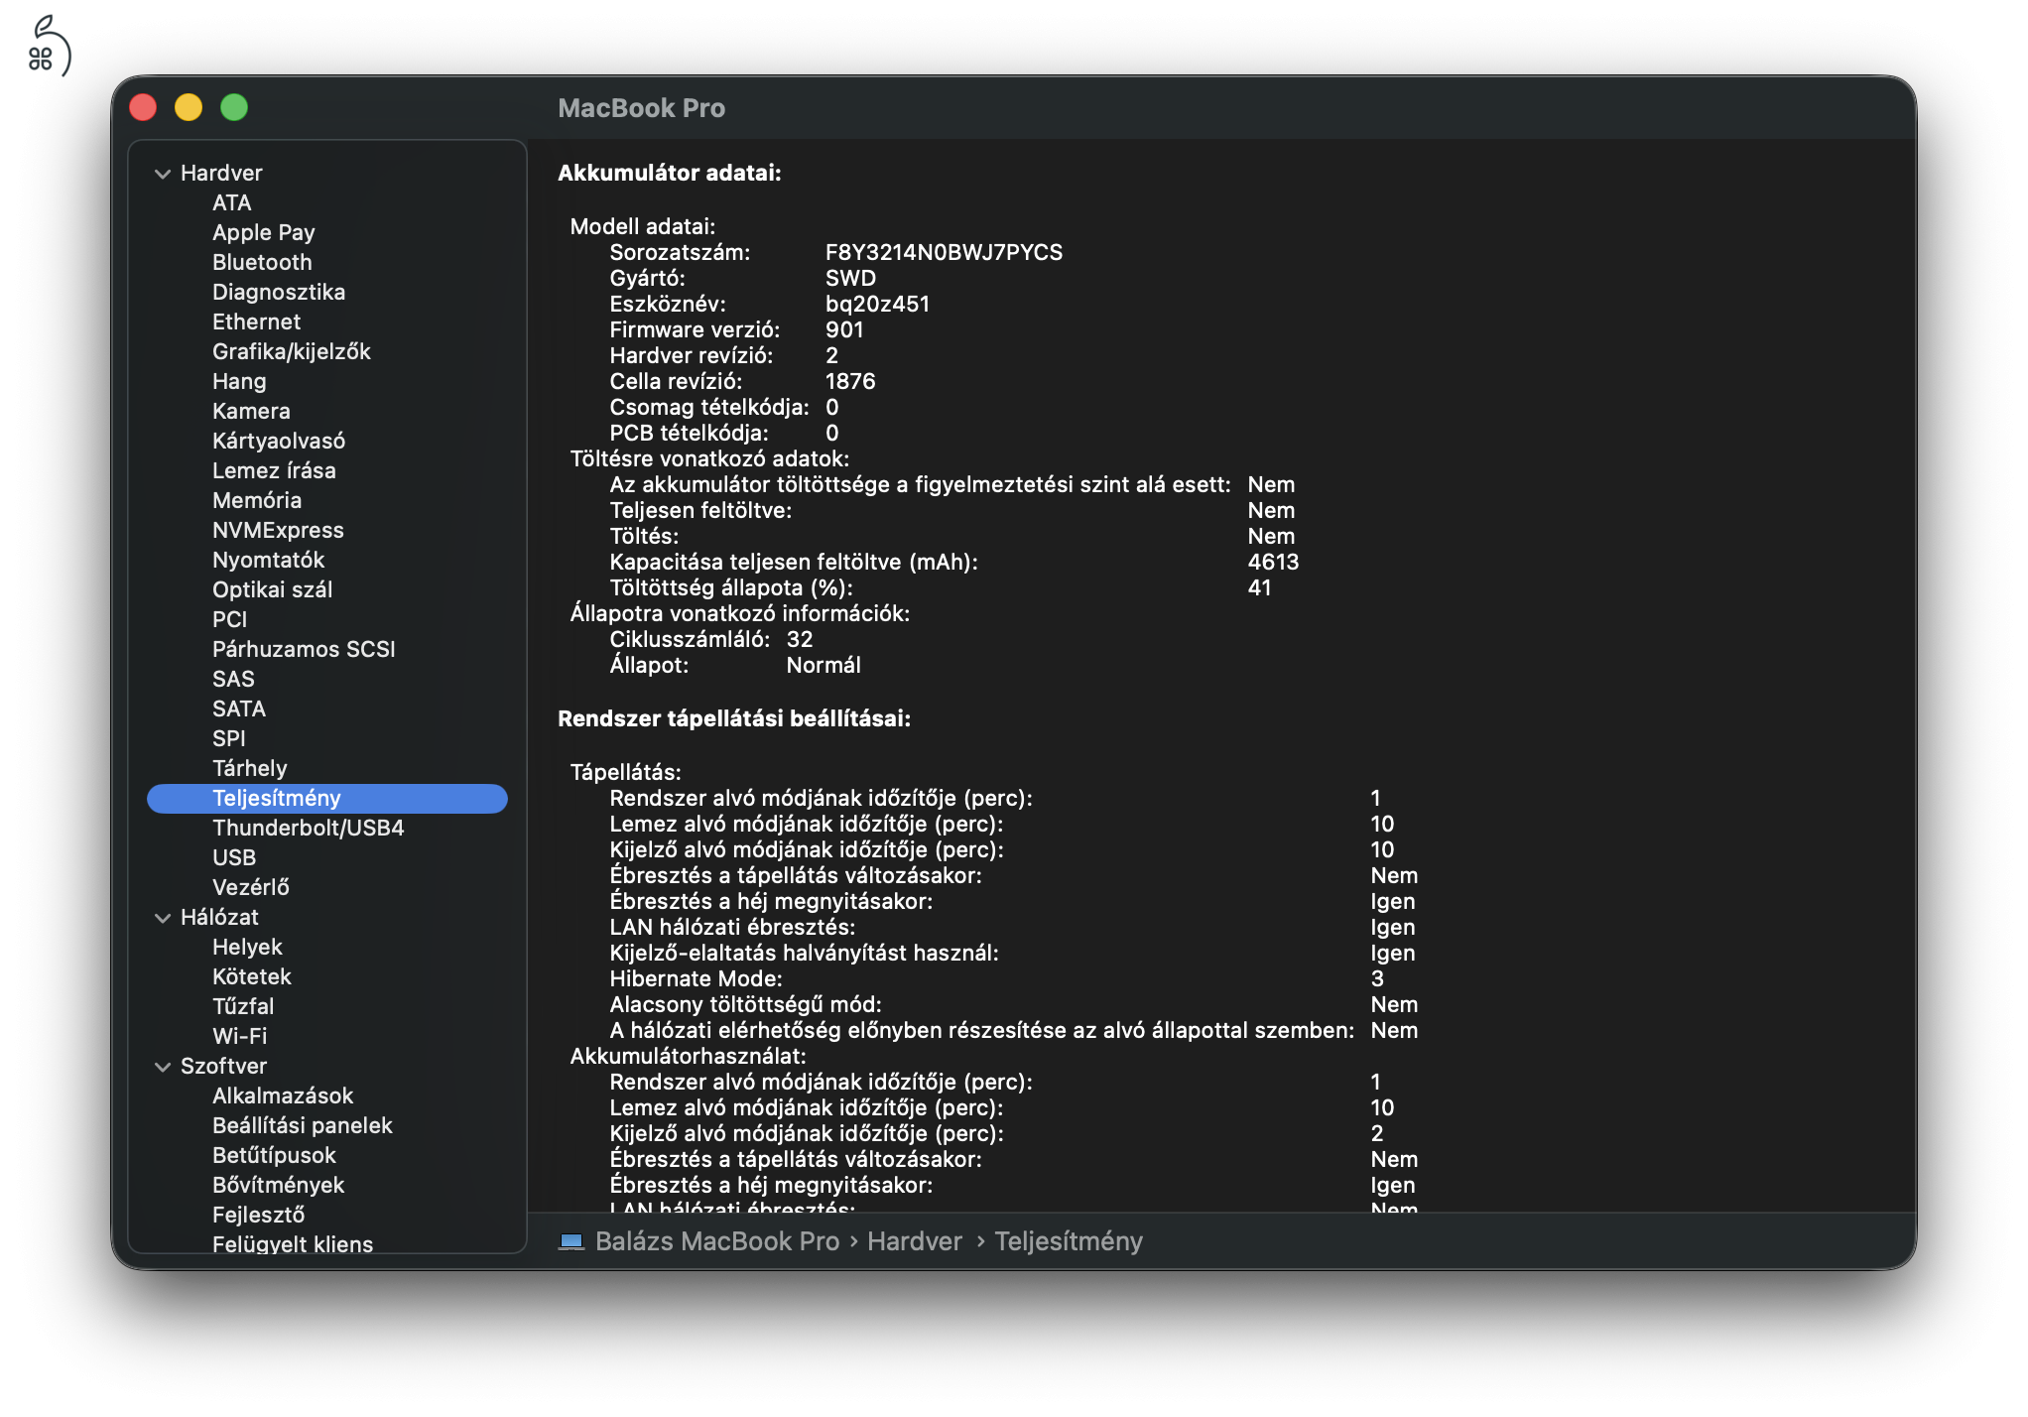Select Bluetooth in the sidebar

tap(262, 262)
